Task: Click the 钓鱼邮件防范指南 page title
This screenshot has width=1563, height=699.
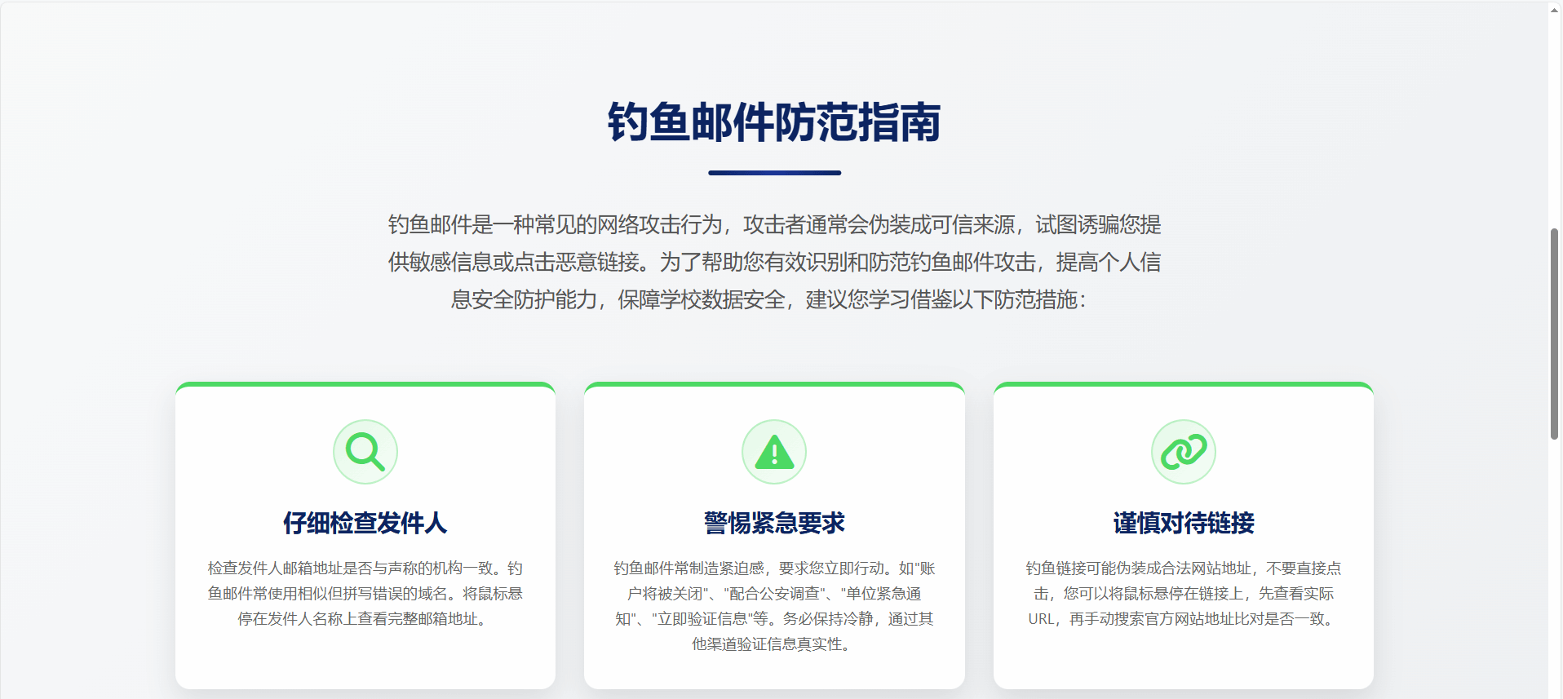Action: pos(773,122)
